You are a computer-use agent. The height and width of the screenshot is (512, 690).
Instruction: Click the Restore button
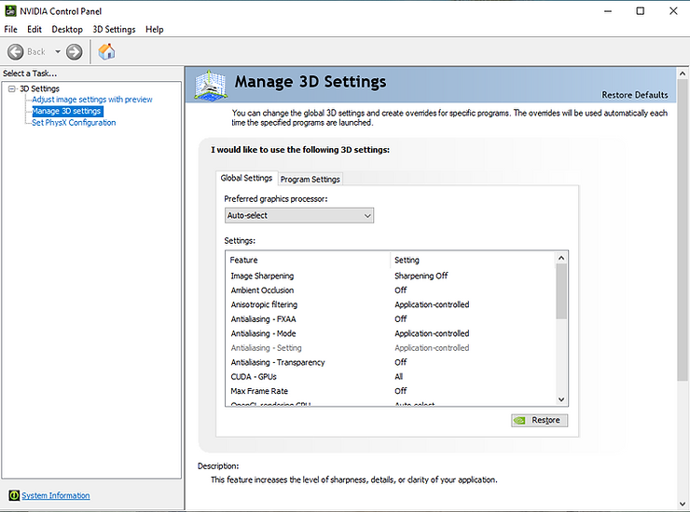pyautogui.click(x=540, y=420)
